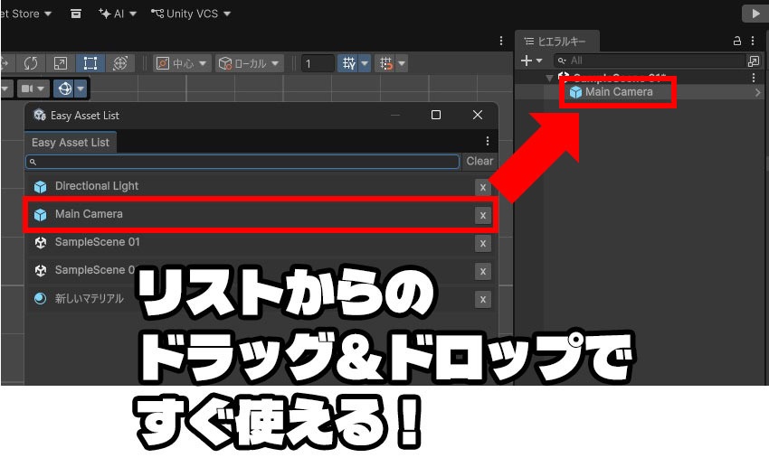The height and width of the screenshot is (467, 769).
Task: Open grid visibility options dropdown arrow
Action: click(x=365, y=63)
